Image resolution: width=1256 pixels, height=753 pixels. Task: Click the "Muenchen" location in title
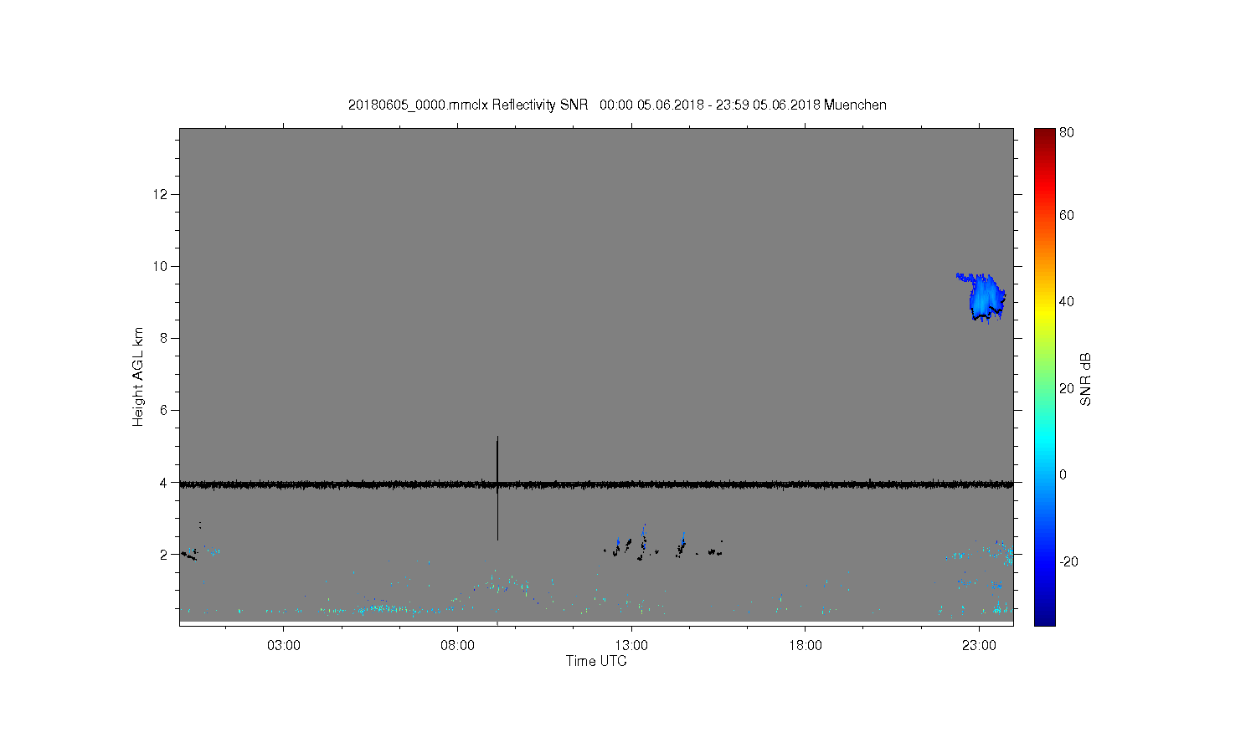[x=855, y=105]
